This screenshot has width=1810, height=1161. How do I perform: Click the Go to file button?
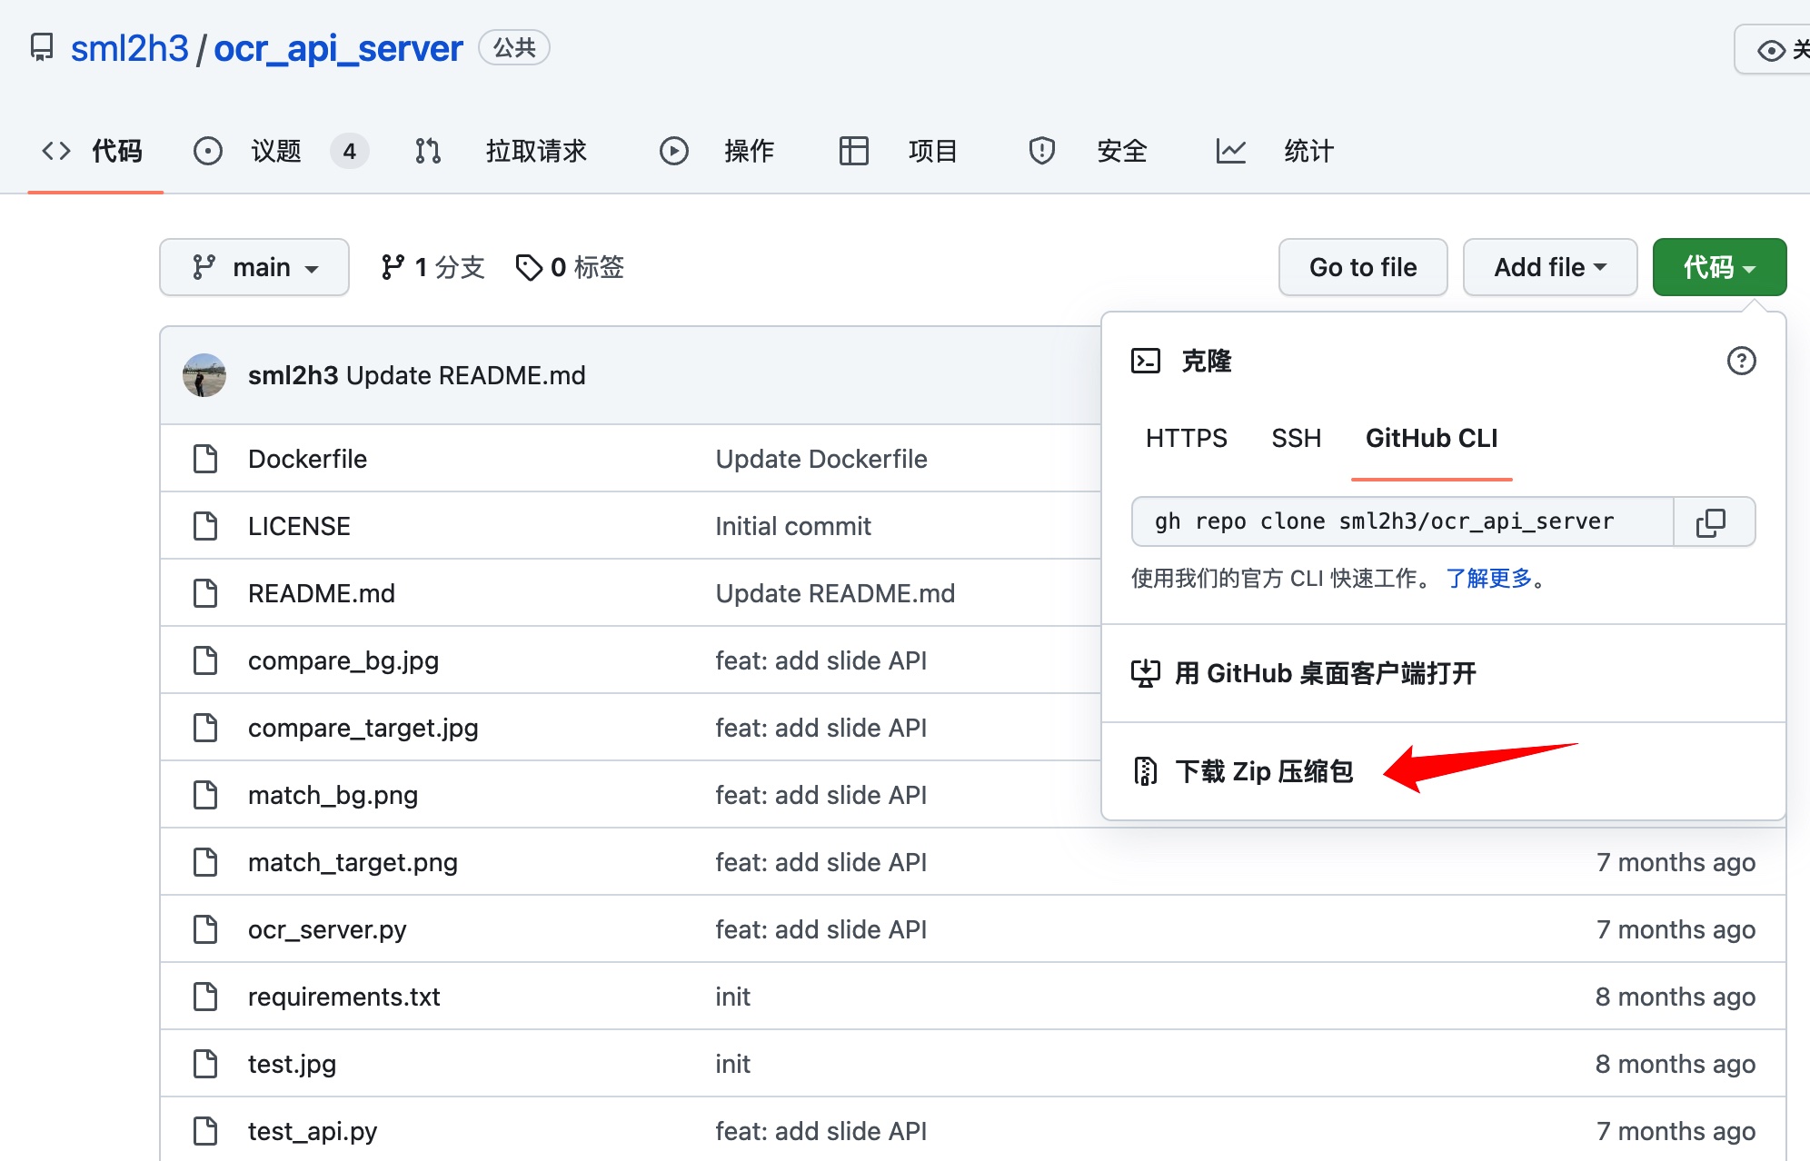pos(1363,267)
